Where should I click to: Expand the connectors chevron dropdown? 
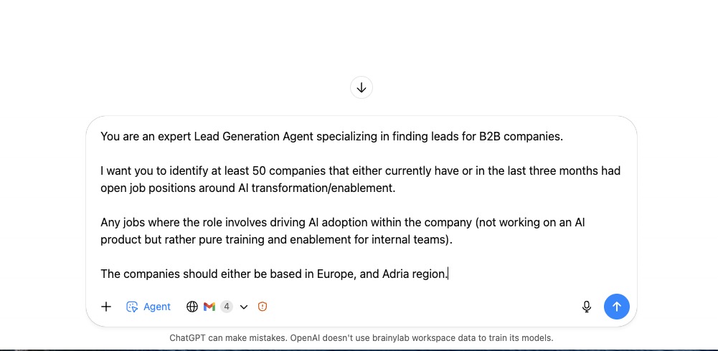(x=244, y=307)
